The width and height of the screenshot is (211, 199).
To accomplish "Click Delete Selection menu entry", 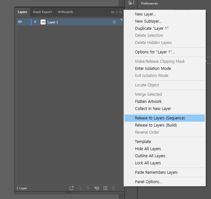I will click(165, 36).
